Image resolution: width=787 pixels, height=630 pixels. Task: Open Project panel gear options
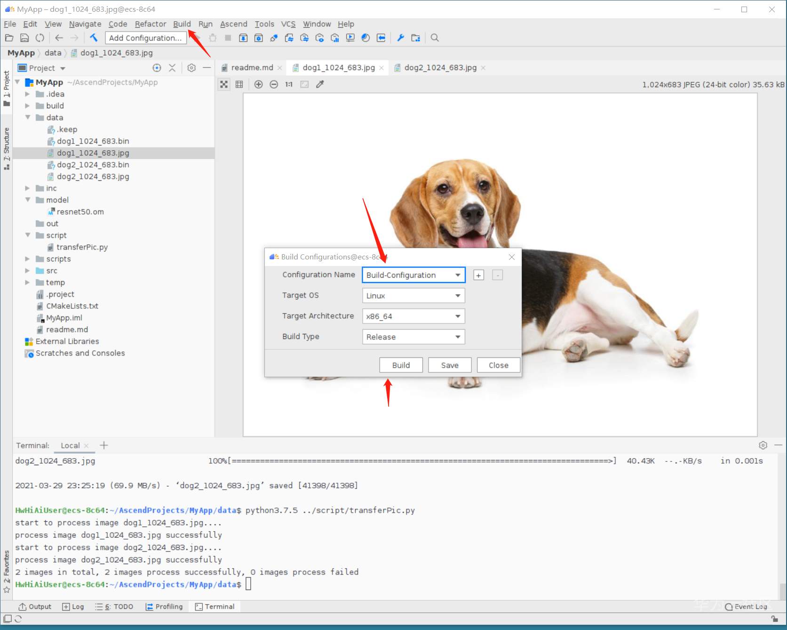tap(191, 68)
